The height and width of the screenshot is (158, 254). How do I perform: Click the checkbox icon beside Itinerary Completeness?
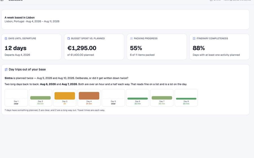(194, 39)
